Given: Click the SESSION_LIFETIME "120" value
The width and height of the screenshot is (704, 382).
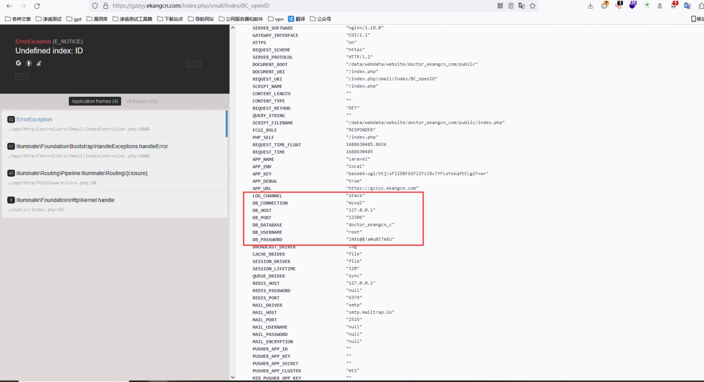Looking at the screenshot, I should coord(353,269).
